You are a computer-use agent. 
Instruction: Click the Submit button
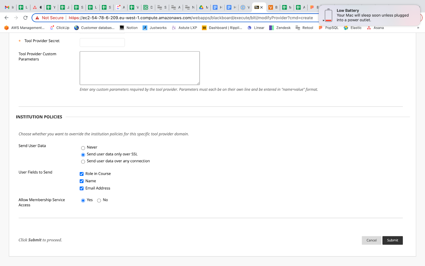point(392,240)
